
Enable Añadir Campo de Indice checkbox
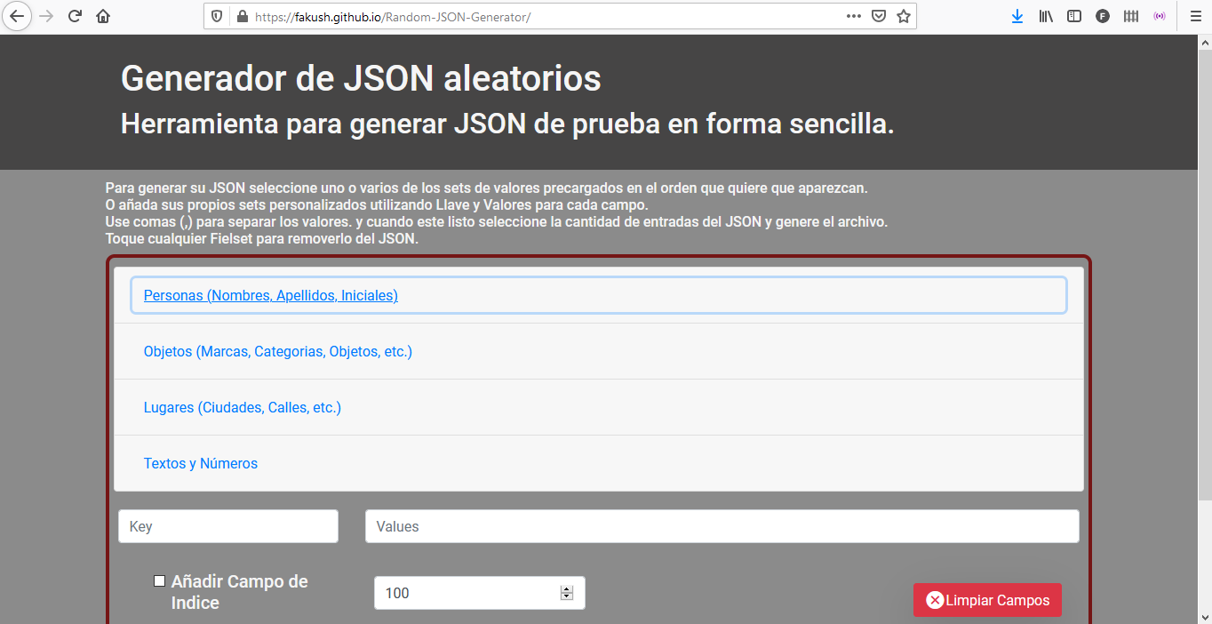click(x=160, y=581)
